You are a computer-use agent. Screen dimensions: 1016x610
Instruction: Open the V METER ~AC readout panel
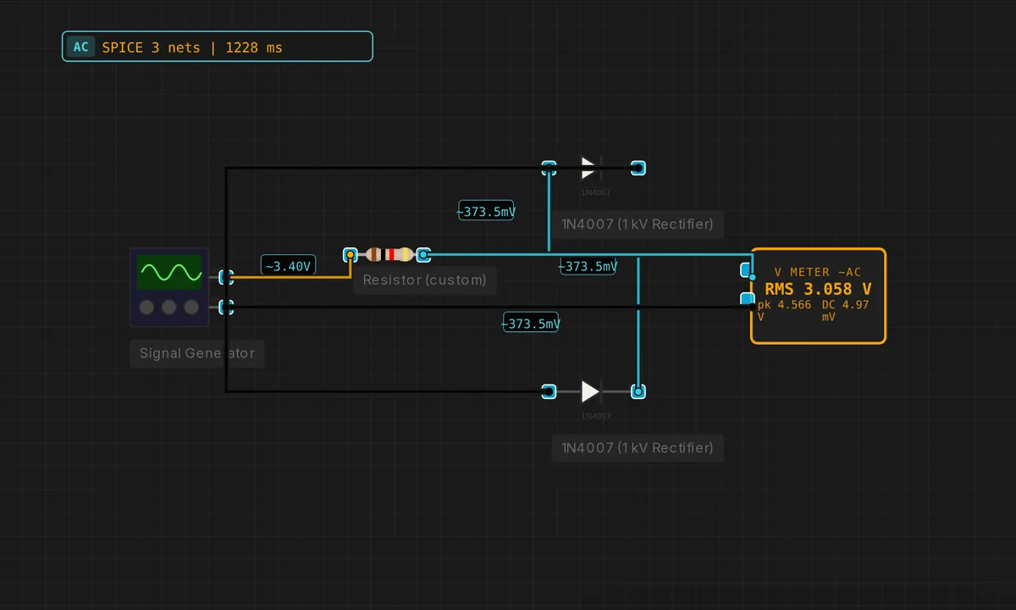click(x=818, y=296)
